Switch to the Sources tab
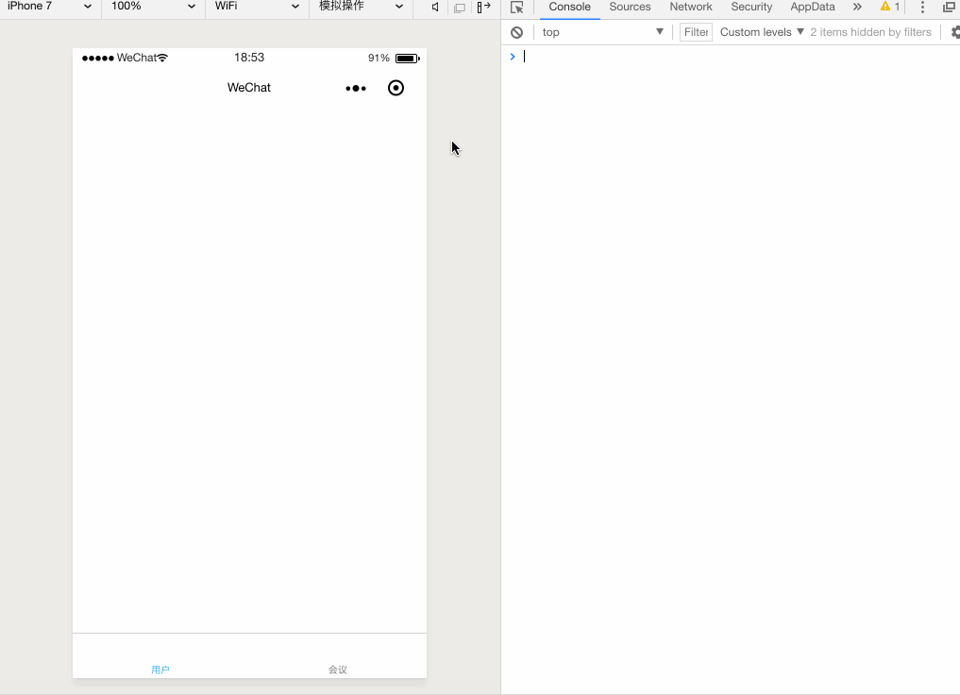960x695 pixels. (x=630, y=8)
